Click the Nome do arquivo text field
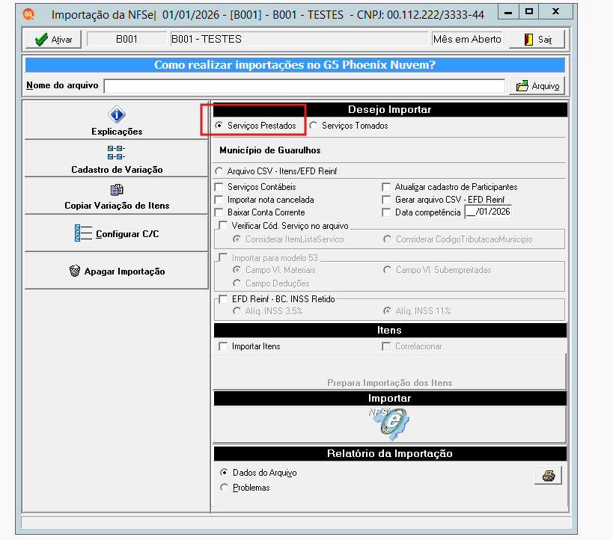This screenshot has height=540, width=613. pos(305,86)
